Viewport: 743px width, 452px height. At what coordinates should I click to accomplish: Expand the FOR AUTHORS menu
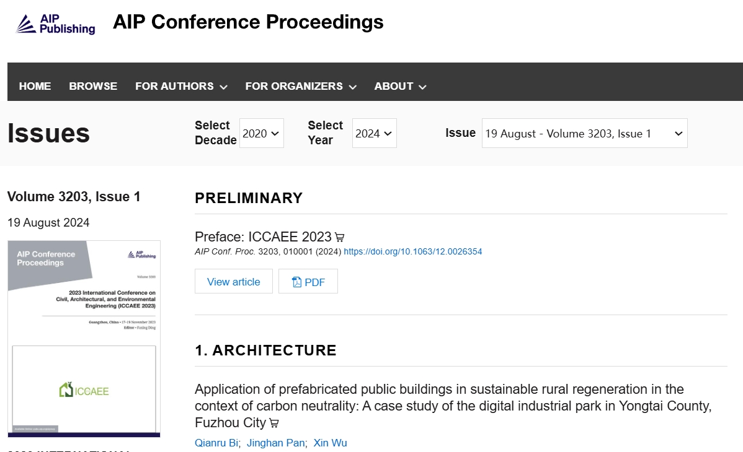pyautogui.click(x=181, y=86)
